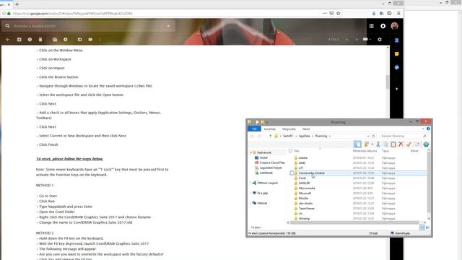The height and width of the screenshot is (260, 462).
Task: Open the Firefox downloads arrow
Action: click(374, 13)
